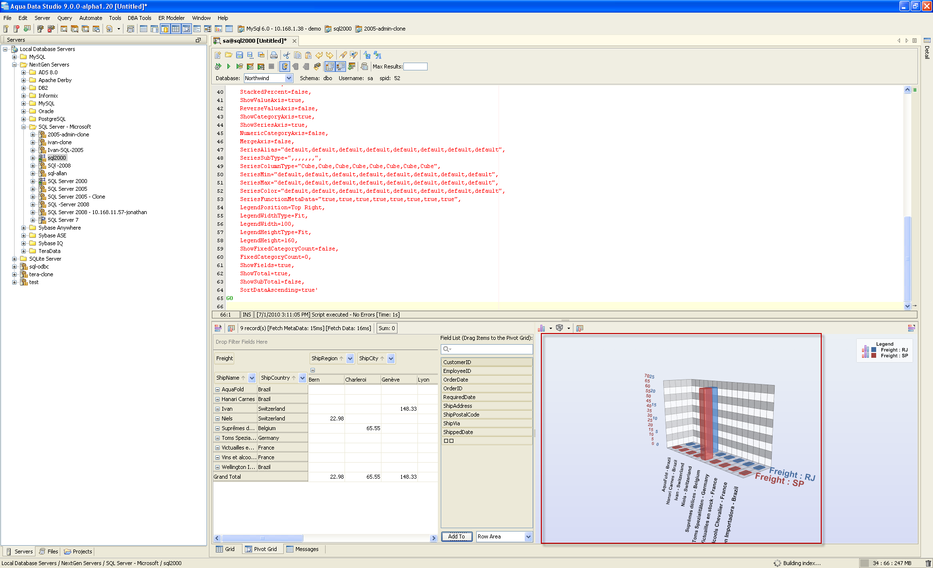Click the Undo arrow icon
This screenshot has height=568, width=933.
pos(319,55)
